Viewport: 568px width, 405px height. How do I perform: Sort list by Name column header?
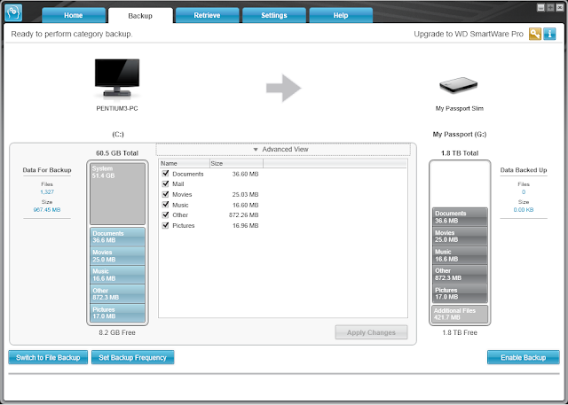point(185,163)
